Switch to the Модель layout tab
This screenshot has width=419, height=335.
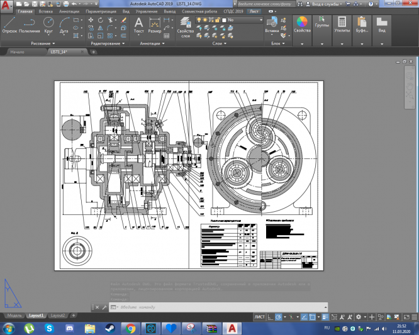point(13,315)
